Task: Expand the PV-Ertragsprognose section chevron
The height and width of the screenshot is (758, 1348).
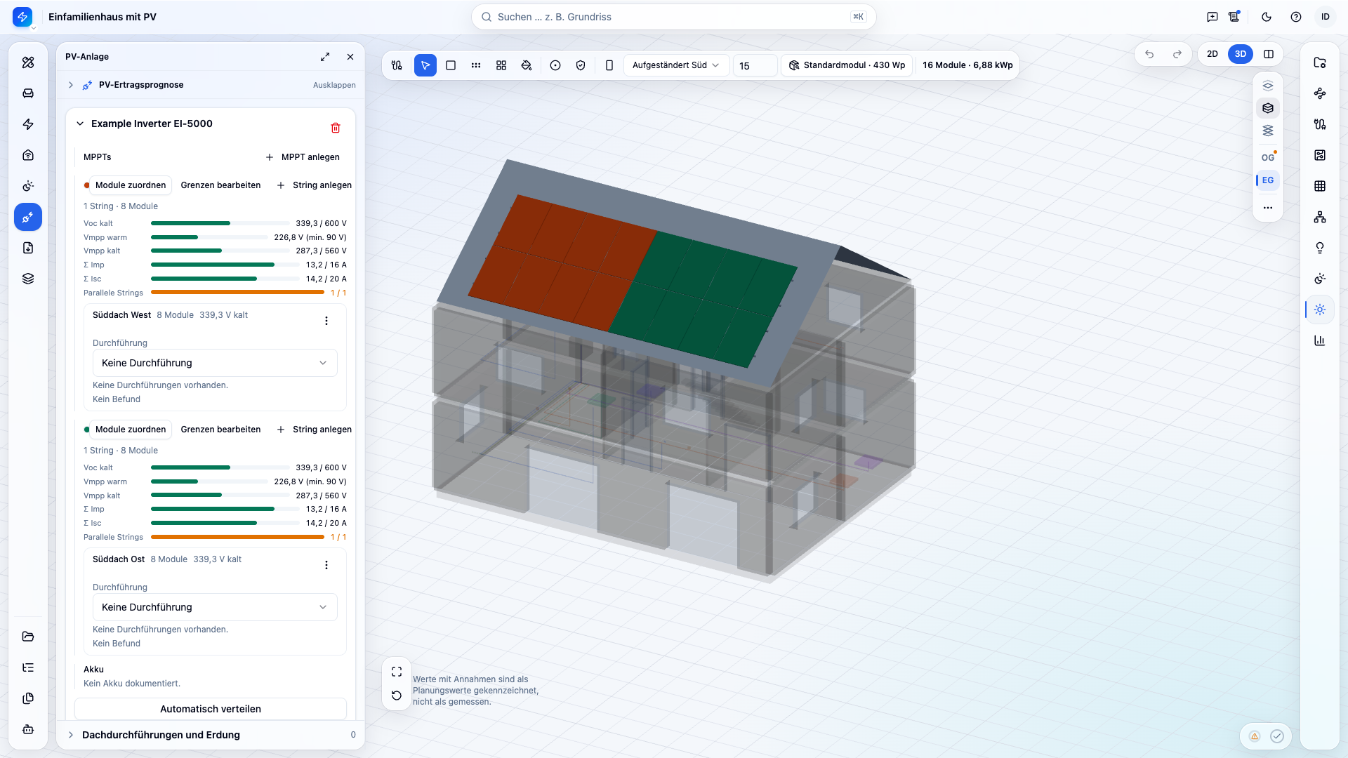Action: coord(71,85)
